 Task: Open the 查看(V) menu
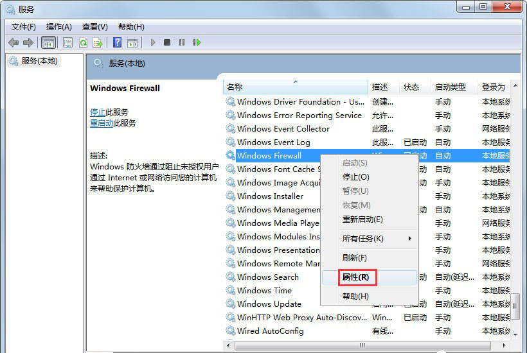click(95, 27)
